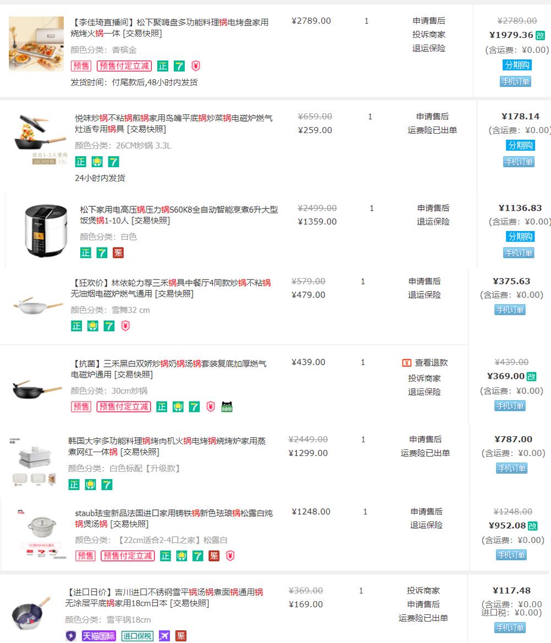Click the red 聚 icon under the Panasonic pressure cooker
Screen dimensions: 551x643
(x=118, y=252)
